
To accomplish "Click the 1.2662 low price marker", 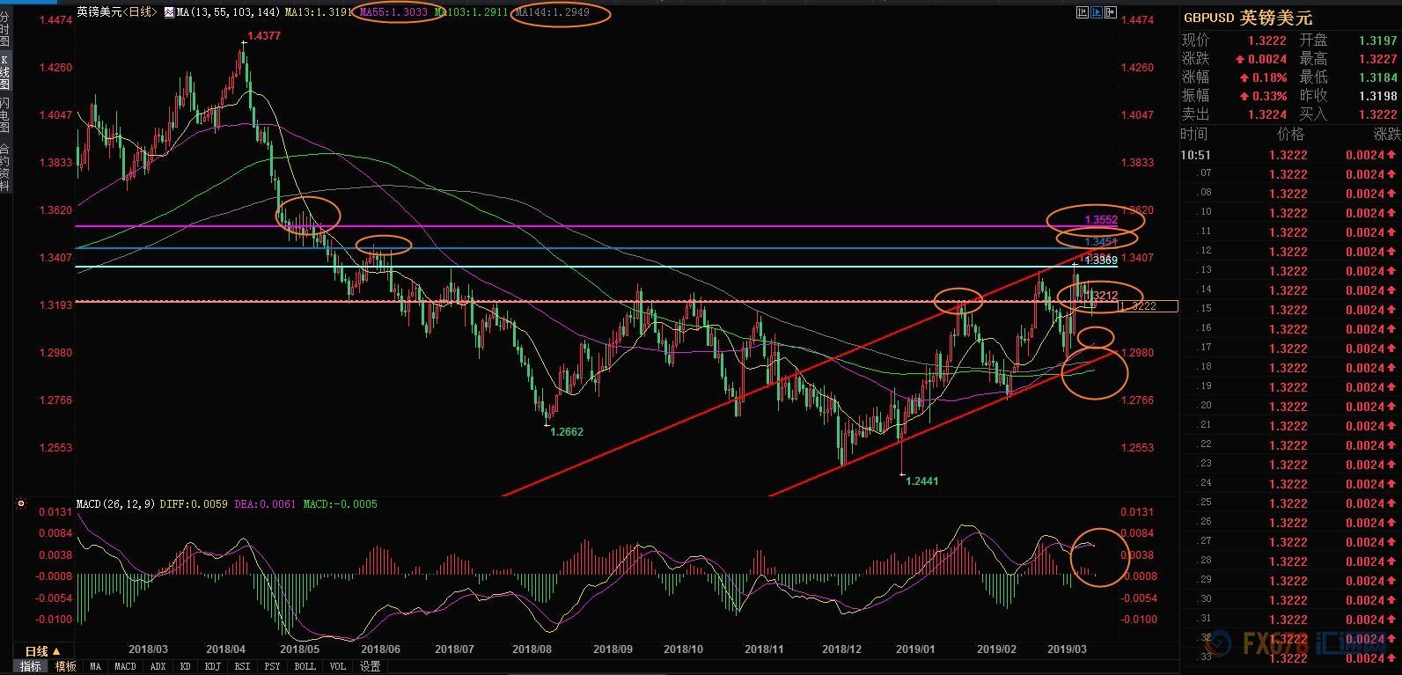I will (x=567, y=432).
